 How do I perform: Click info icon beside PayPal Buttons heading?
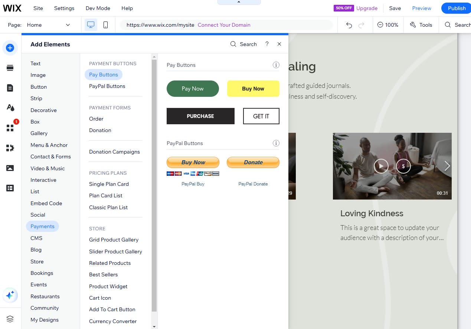click(x=276, y=143)
